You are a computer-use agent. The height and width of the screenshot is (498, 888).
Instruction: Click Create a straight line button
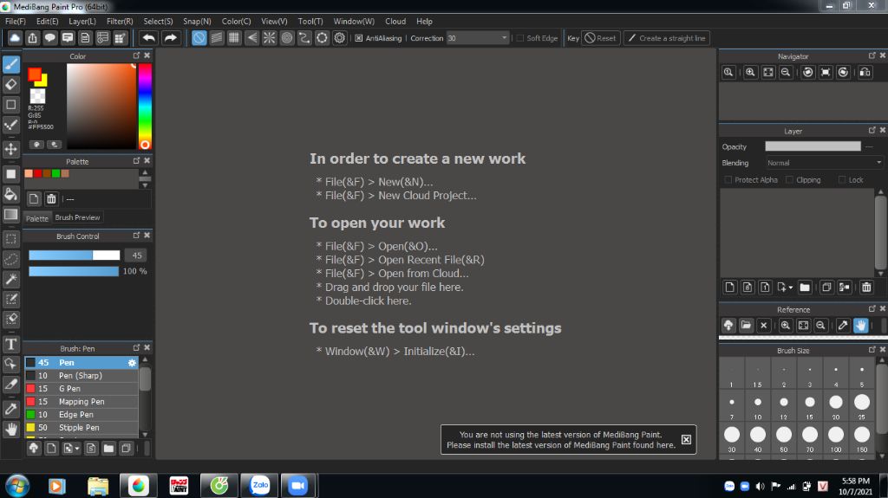point(667,38)
